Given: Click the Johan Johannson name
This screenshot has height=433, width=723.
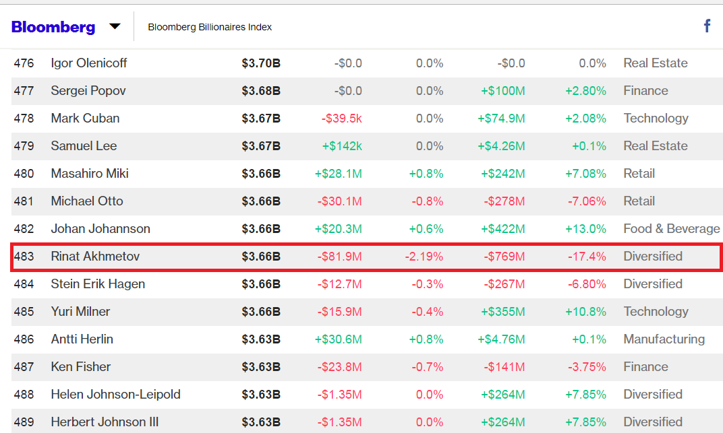Looking at the screenshot, I should click(100, 229).
